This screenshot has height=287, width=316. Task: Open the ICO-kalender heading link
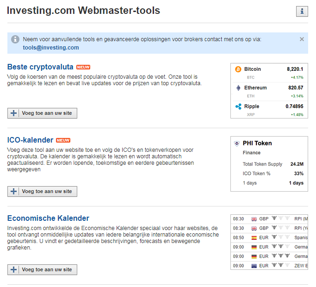pyautogui.click(x=30, y=140)
